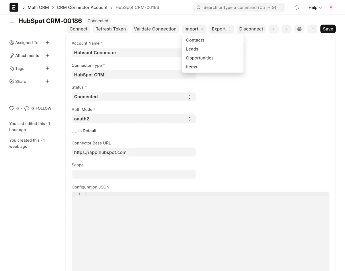Click into the Scope field
The width and height of the screenshot is (345, 271).
pos(134,174)
